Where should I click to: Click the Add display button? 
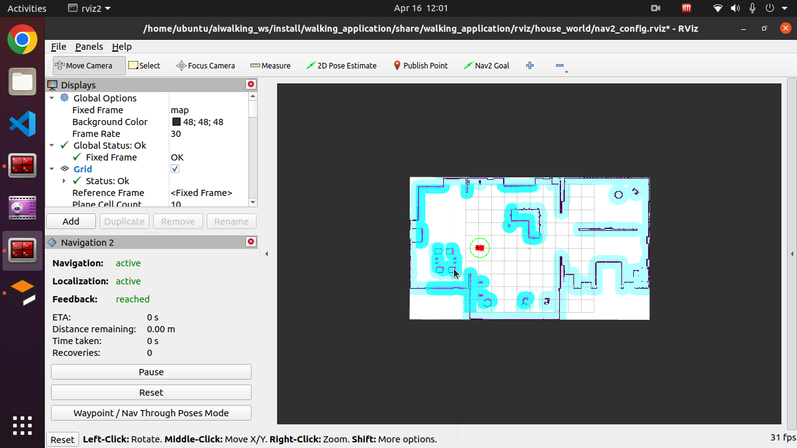pyautogui.click(x=71, y=221)
